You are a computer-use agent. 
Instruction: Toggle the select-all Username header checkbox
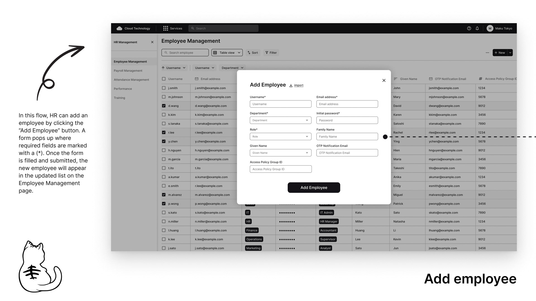coord(164,79)
